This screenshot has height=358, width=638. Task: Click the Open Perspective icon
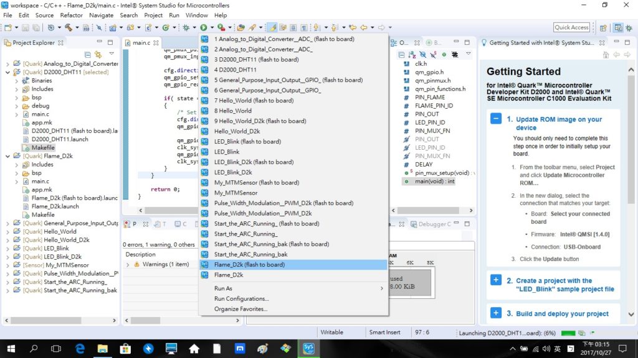(603, 27)
